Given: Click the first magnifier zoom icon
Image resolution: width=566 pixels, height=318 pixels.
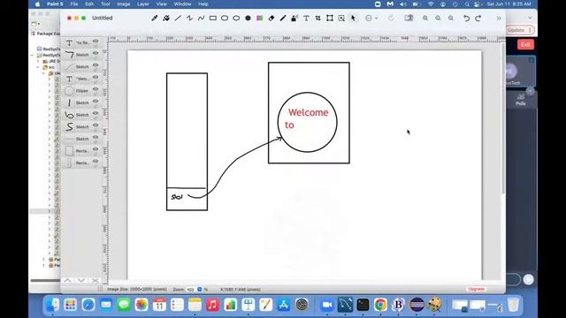Looking at the screenshot, I should pos(425,18).
